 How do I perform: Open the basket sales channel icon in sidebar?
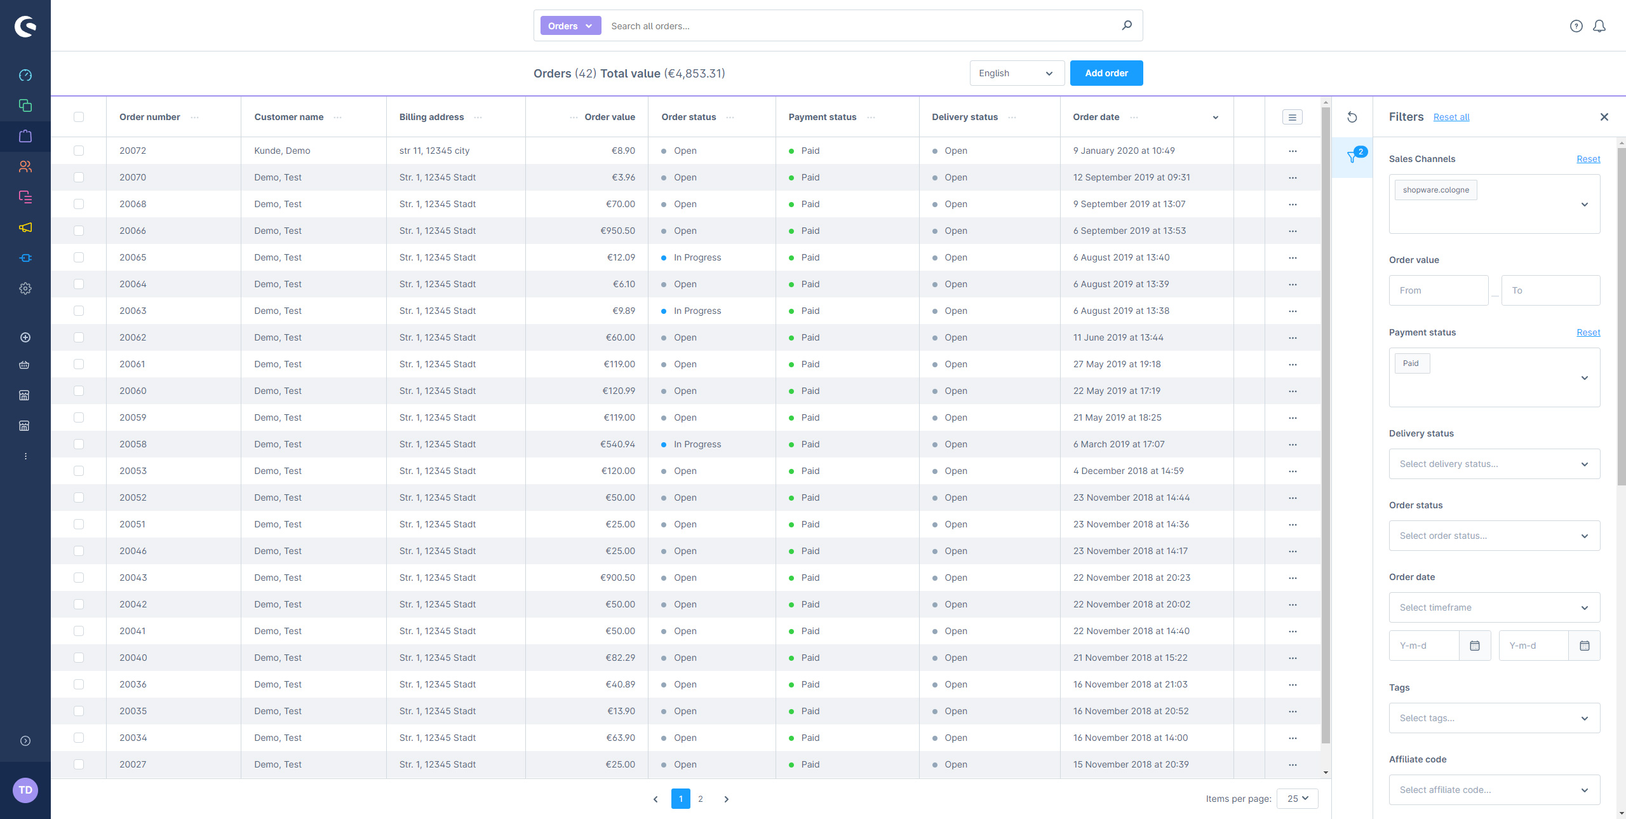pyautogui.click(x=24, y=365)
